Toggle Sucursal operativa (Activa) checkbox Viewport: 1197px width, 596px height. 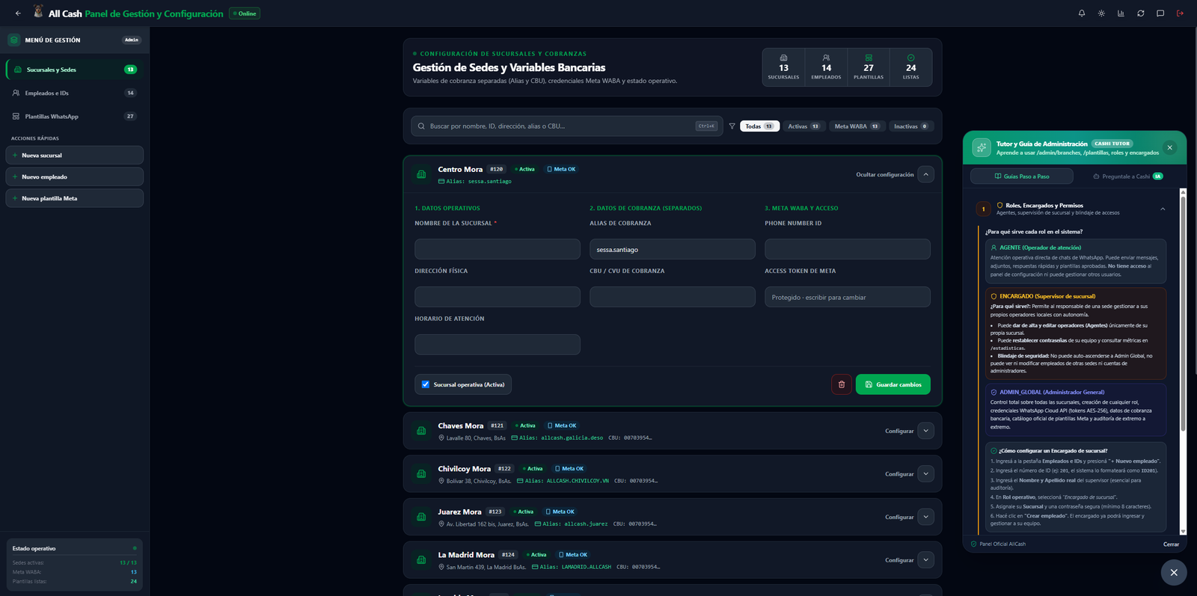click(426, 384)
